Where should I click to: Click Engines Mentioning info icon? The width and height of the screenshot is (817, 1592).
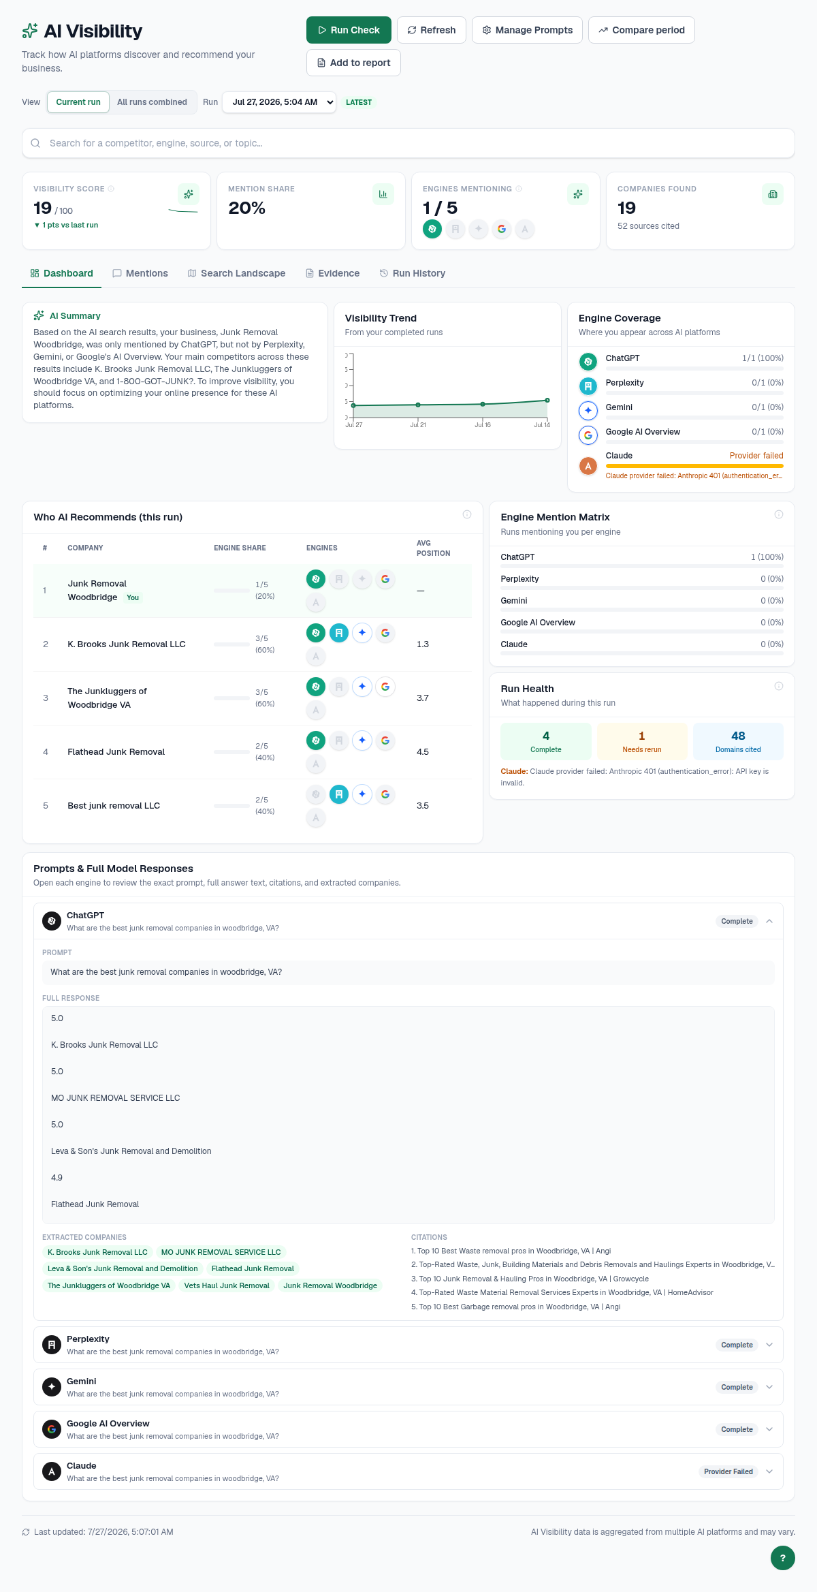pyautogui.click(x=519, y=189)
